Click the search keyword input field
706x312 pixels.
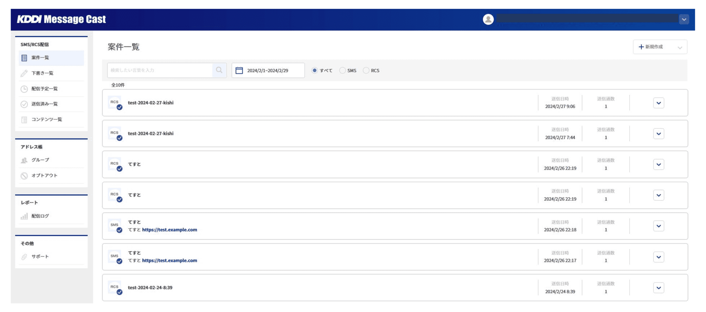click(x=160, y=70)
